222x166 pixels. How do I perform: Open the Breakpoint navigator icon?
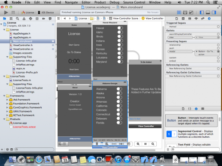tap(44, 19)
